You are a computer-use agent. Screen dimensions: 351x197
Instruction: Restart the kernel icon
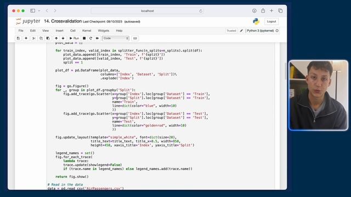click(90, 38)
